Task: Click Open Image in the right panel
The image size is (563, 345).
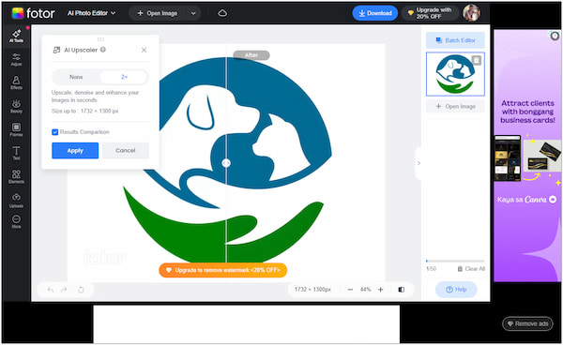Action: click(x=455, y=107)
